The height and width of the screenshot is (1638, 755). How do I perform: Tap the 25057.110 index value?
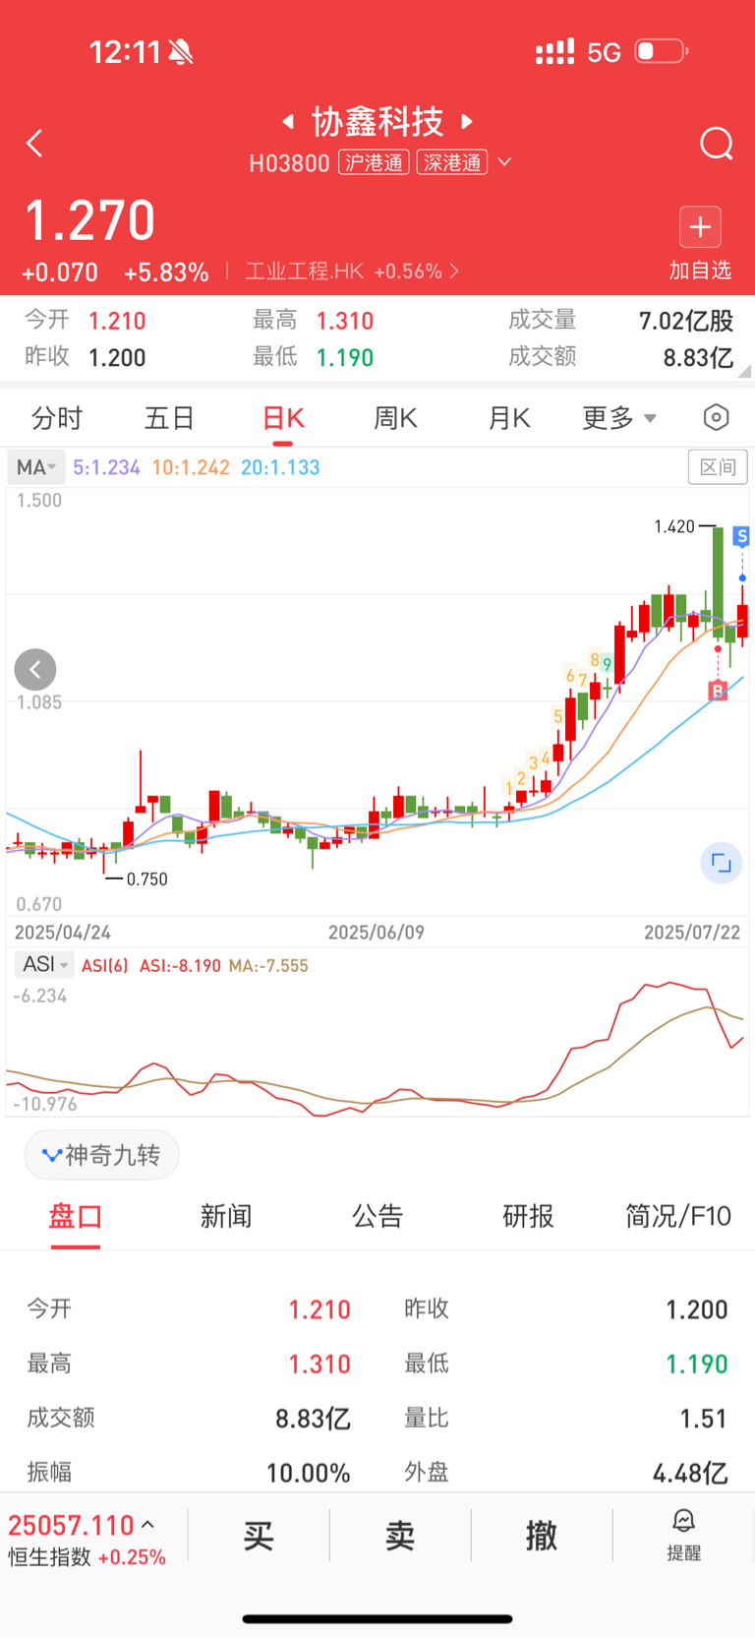pos(71,1526)
